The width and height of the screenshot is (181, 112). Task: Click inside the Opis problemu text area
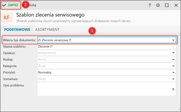105,89
